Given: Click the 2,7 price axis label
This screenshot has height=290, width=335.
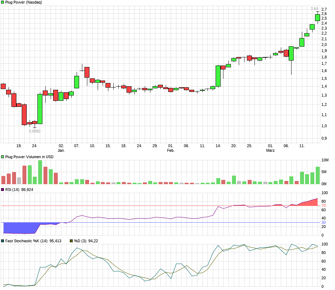Looking at the screenshot, I should (x=324, y=9).
